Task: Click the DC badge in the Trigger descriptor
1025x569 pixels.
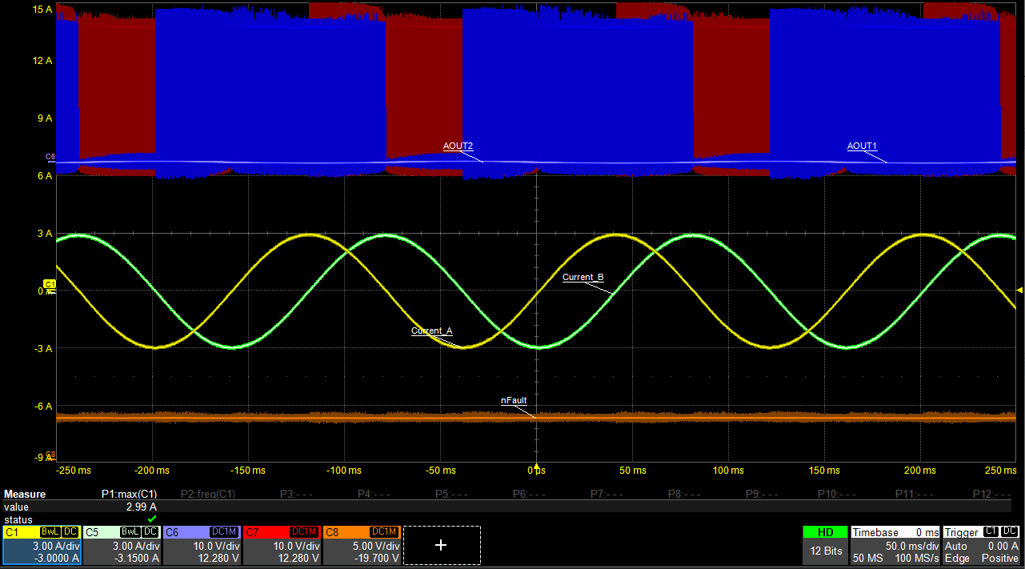Action: tap(1009, 531)
